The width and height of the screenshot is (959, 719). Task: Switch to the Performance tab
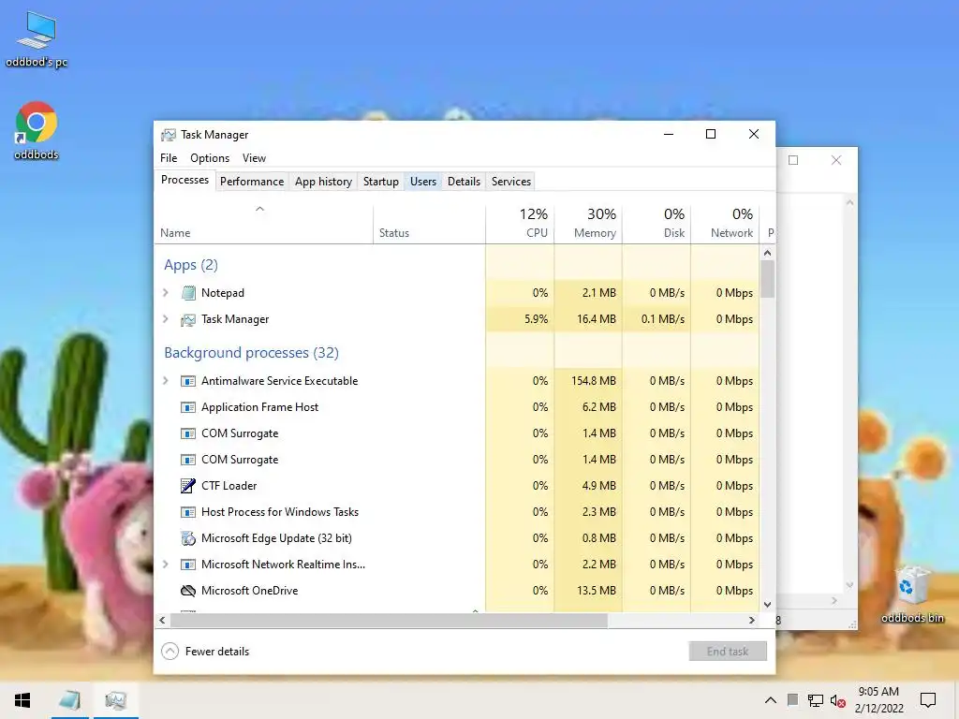tap(252, 182)
